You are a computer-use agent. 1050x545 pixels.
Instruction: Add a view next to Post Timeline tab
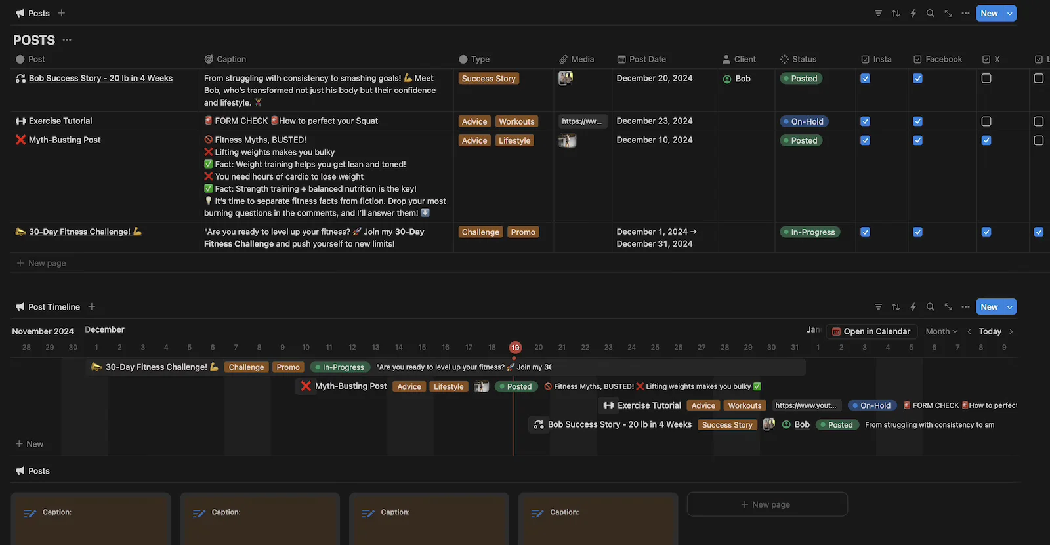click(x=92, y=306)
